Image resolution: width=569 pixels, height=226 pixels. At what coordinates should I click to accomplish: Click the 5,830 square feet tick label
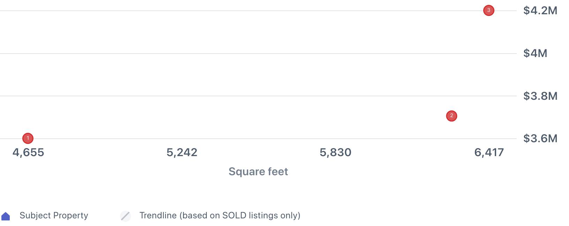tap(335, 152)
